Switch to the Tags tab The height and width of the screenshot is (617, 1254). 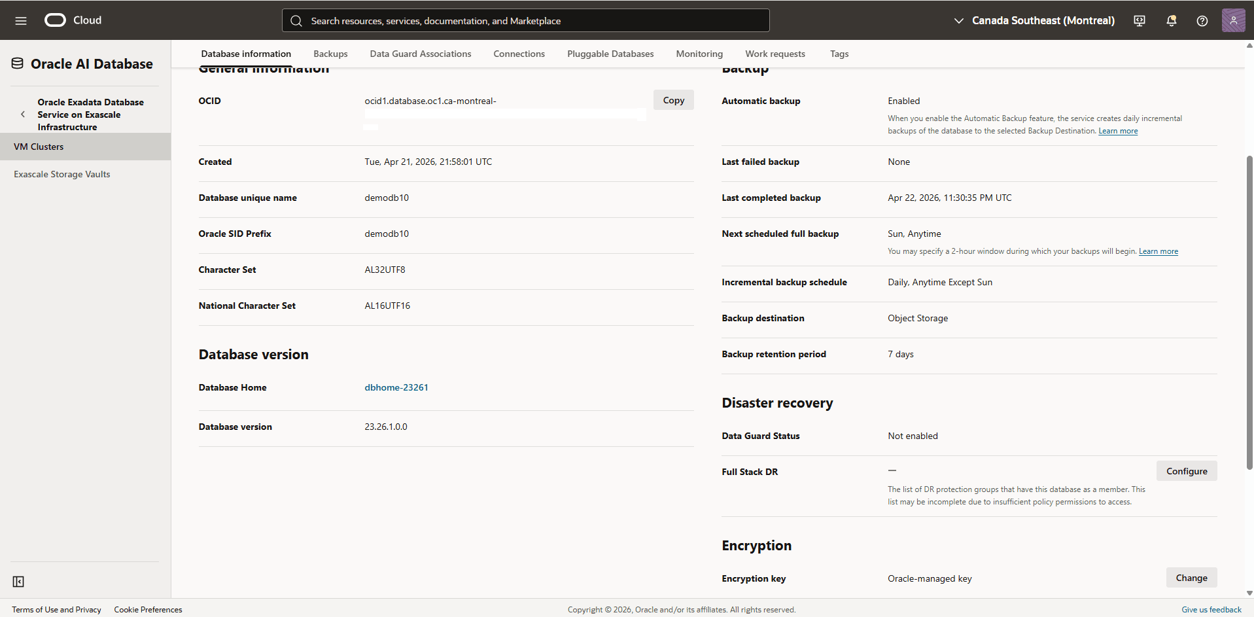[x=839, y=54]
